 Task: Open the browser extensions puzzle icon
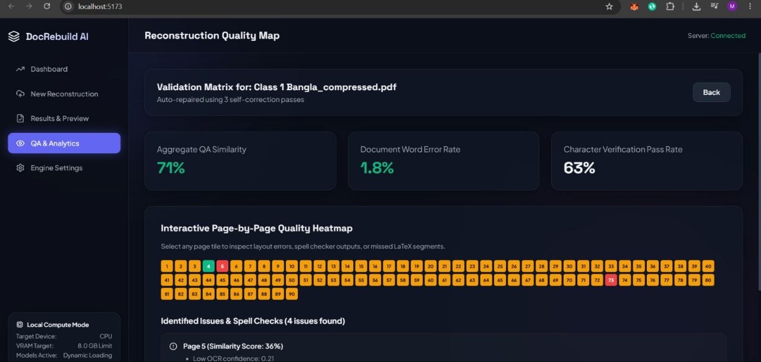click(670, 7)
